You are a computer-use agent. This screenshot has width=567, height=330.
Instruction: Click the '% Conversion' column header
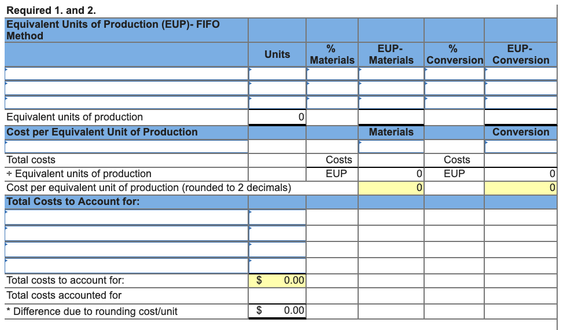455,54
